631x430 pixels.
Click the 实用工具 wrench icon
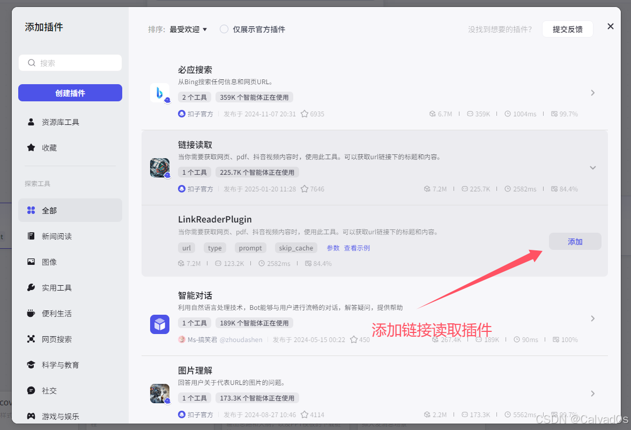point(31,287)
